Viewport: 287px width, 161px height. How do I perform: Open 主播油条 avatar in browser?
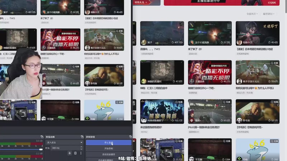192,81
